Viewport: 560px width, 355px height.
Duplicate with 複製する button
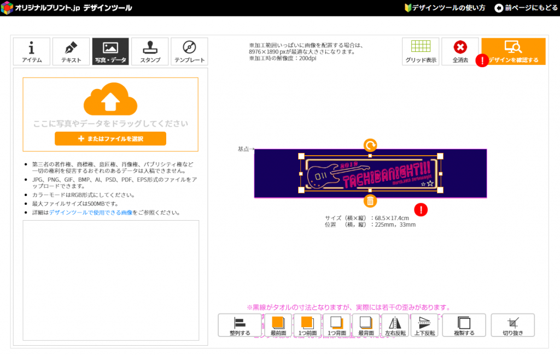[x=464, y=326]
